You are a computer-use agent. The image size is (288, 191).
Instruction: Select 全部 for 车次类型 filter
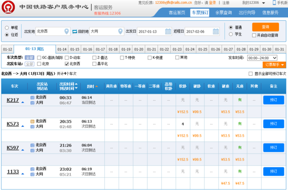(29, 58)
